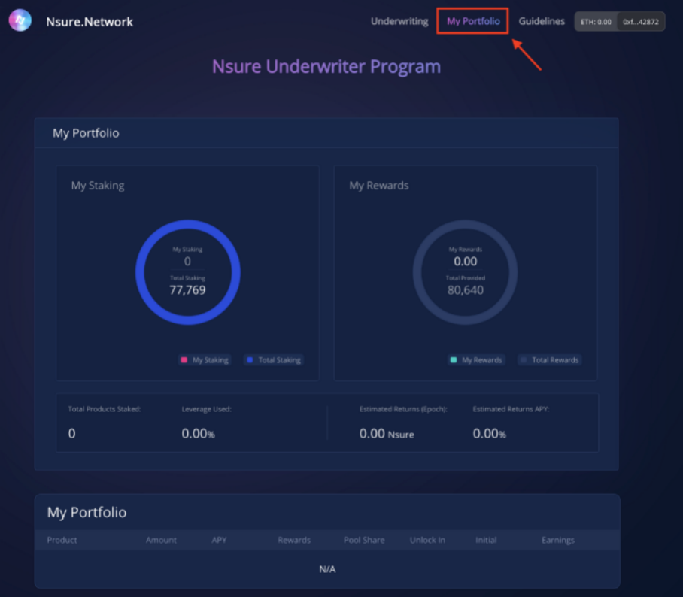Click the My Rewards card title
The width and height of the screenshot is (683, 597).
[379, 186]
